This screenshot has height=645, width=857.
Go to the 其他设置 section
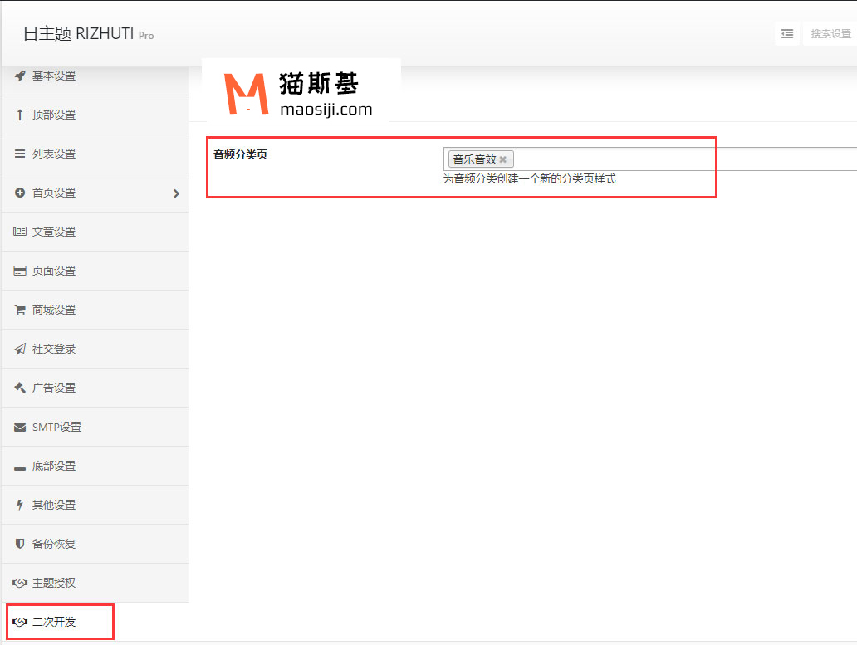[x=54, y=505]
